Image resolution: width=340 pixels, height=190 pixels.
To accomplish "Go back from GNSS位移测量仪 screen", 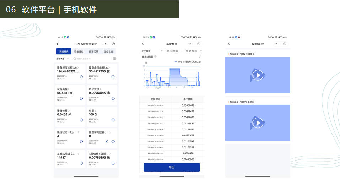I will pyautogui.click(x=58, y=44).
